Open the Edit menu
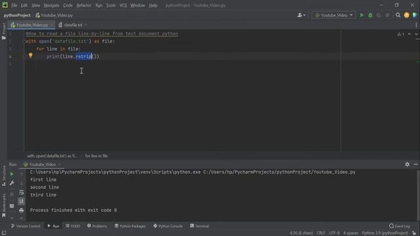Screen dimensions: 420x236 pyautogui.click(x=24, y=5)
